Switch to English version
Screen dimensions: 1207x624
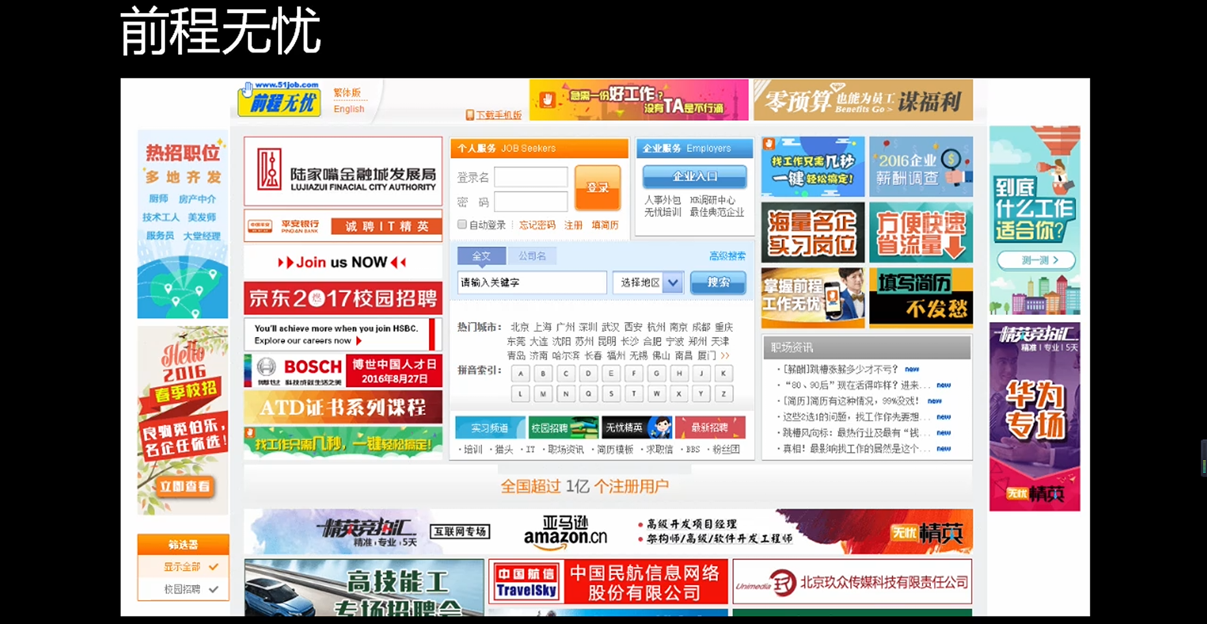[349, 109]
